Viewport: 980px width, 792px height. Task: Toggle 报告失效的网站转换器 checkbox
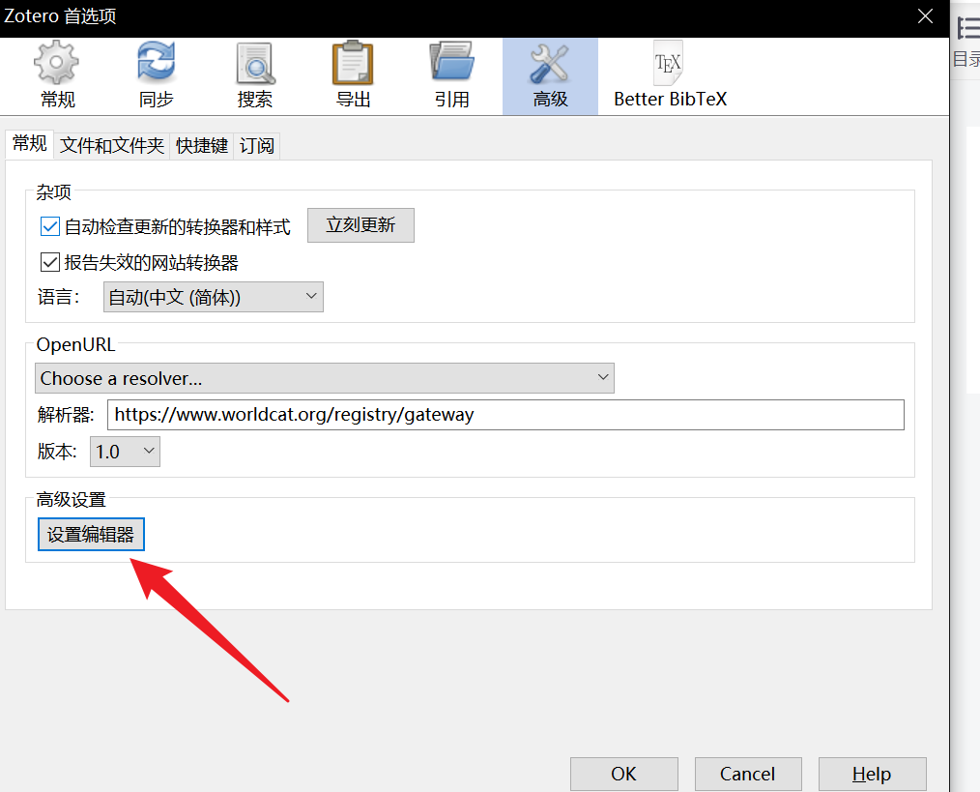click(50, 262)
